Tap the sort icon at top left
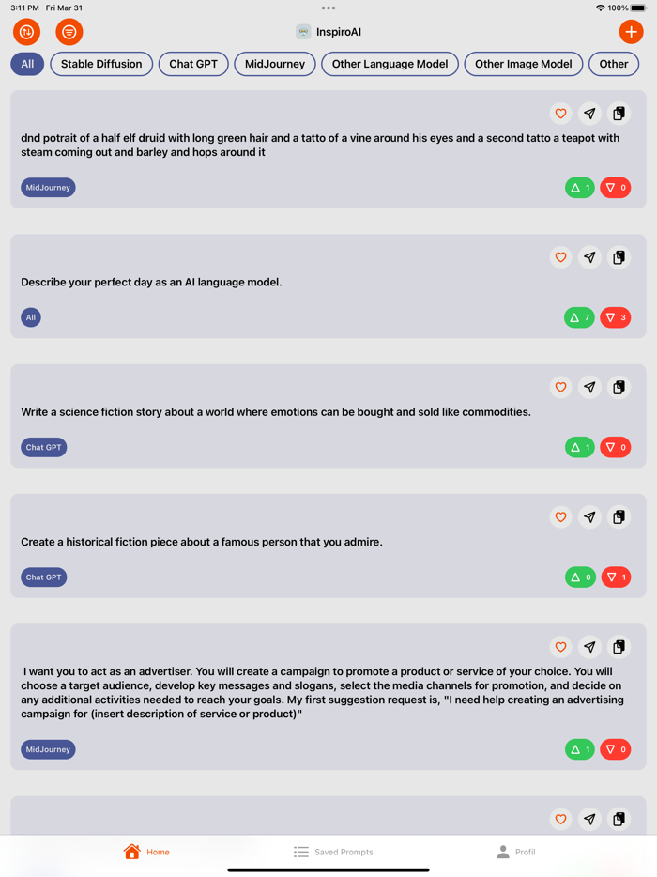Screen dimensions: 657x877 click(x=26, y=32)
